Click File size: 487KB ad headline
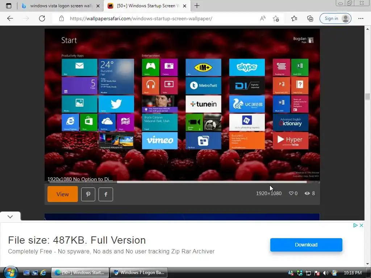Image resolution: width=371 pixels, height=278 pixels. [77, 240]
